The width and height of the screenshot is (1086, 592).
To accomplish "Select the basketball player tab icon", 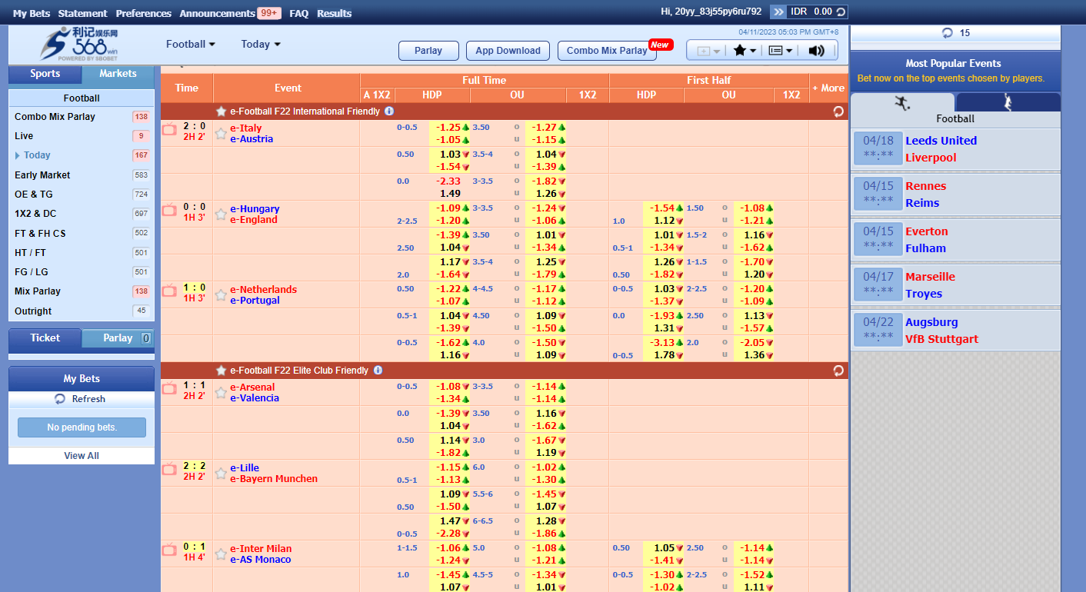I will point(1008,102).
